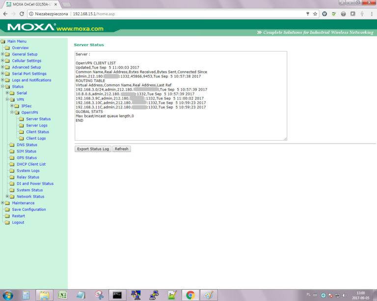Open Calculator from the taskbar
This screenshot has width=377, height=301.
click(x=26, y=295)
